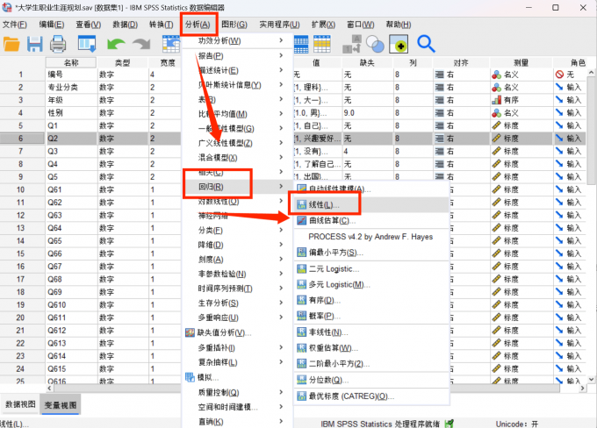
Task: Click left arrow of horizontal scrollbar
Action: coord(49,388)
